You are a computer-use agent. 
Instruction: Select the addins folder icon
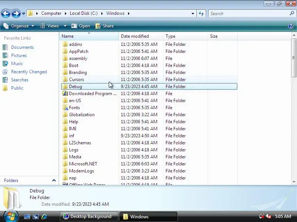pyautogui.click(x=65, y=44)
